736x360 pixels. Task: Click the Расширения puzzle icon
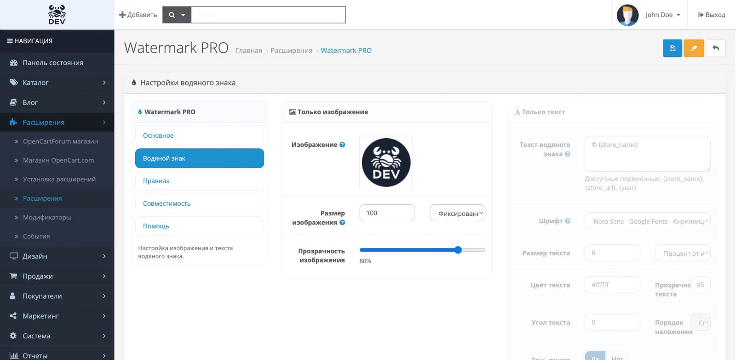point(13,122)
